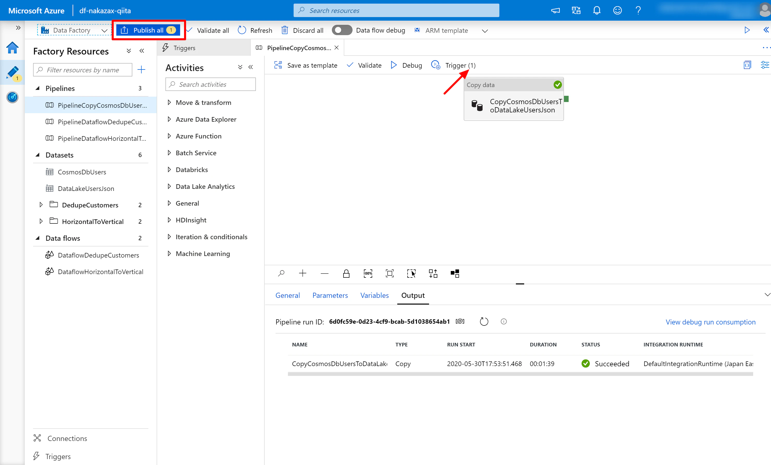
Task: Select the Copy data activity node
Action: click(514, 99)
